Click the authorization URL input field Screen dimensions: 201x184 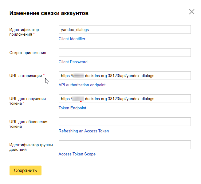124,76
